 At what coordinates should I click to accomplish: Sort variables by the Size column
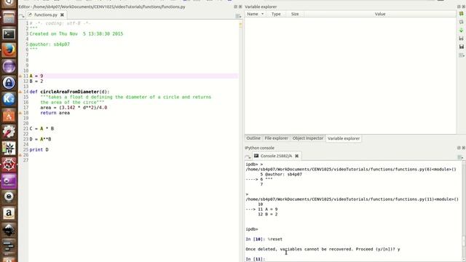pyautogui.click(x=295, y=14)
